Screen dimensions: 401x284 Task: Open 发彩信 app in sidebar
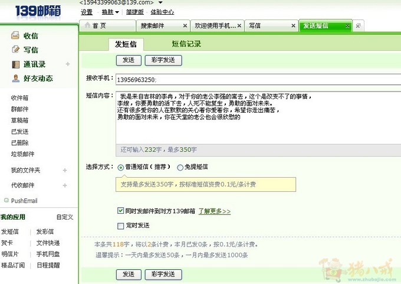(45, 232)
